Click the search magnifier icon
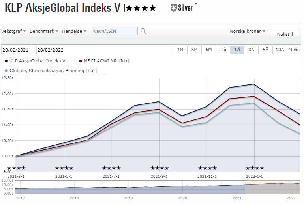Screen dimensions: 306x205 pyautogui.click(x=143, y=31)
